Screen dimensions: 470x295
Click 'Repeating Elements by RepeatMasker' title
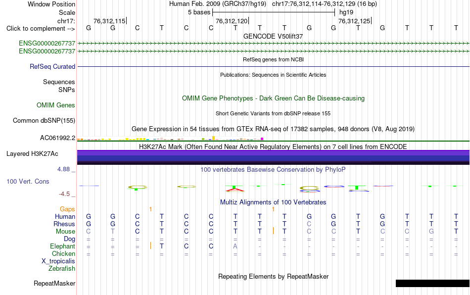click(273, 276)
